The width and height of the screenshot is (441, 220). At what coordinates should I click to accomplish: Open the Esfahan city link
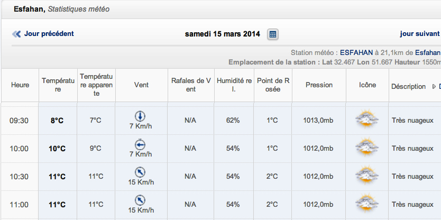[x=428, y=52]
